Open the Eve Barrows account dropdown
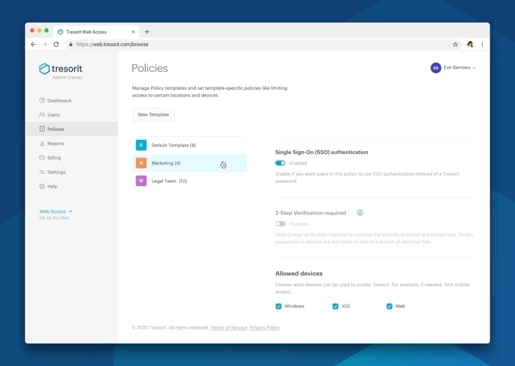The height and width of the screenshot is (366, 515). coord(453,68)
